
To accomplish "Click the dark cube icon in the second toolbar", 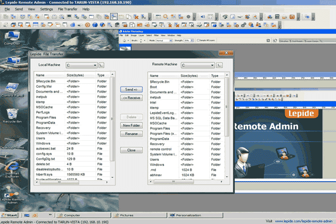I will pyautogui.click(x=117, y=25).
